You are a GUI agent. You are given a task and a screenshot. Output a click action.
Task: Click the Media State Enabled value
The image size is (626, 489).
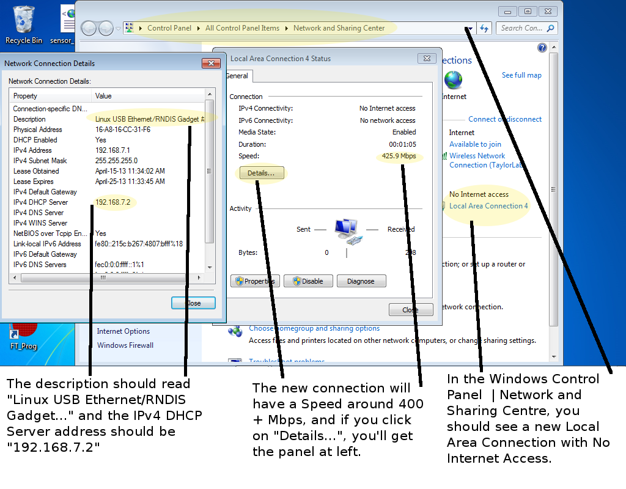[404, 132]
